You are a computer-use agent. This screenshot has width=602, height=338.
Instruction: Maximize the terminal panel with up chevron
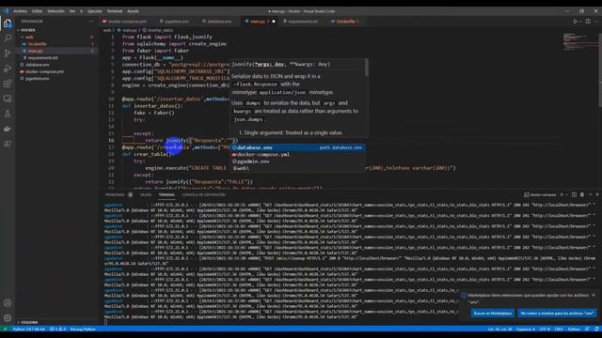(590, 194)
